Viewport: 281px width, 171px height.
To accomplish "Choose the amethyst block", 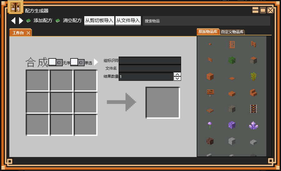I will click(x=232, y=125).
